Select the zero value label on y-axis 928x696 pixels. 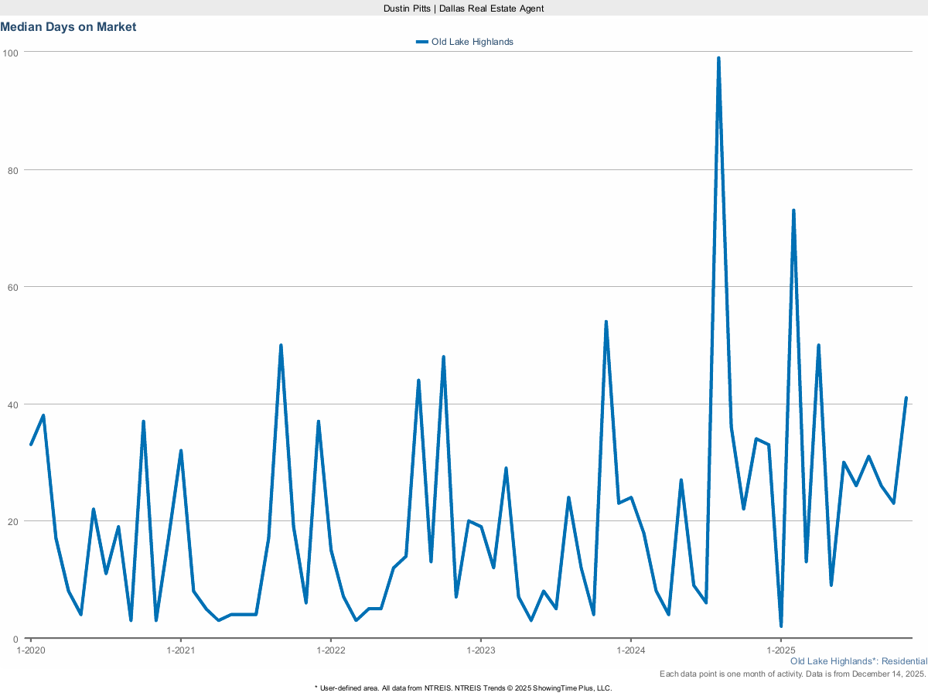[x=17, y=638]
